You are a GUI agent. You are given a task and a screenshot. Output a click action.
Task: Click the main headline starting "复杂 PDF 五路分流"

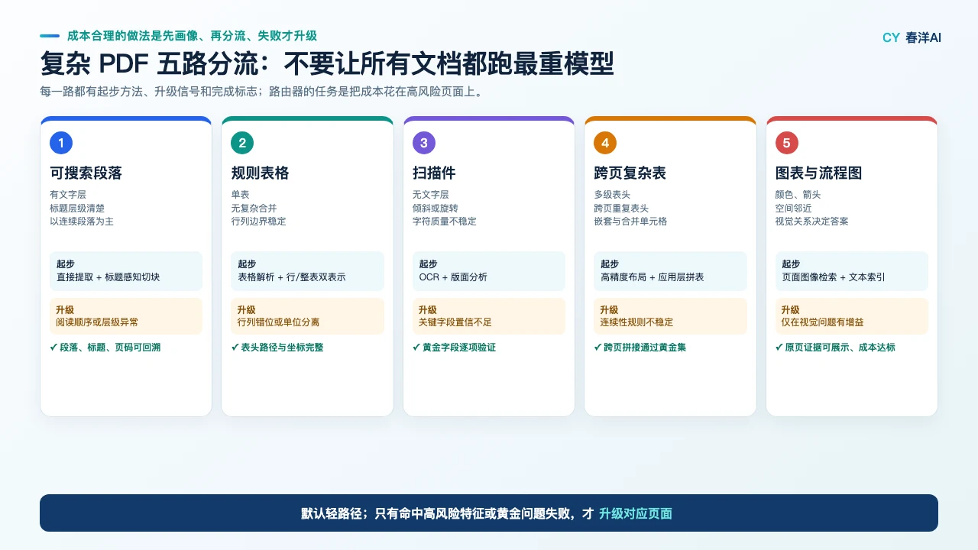pyautogui.click(x=327, y=63)
